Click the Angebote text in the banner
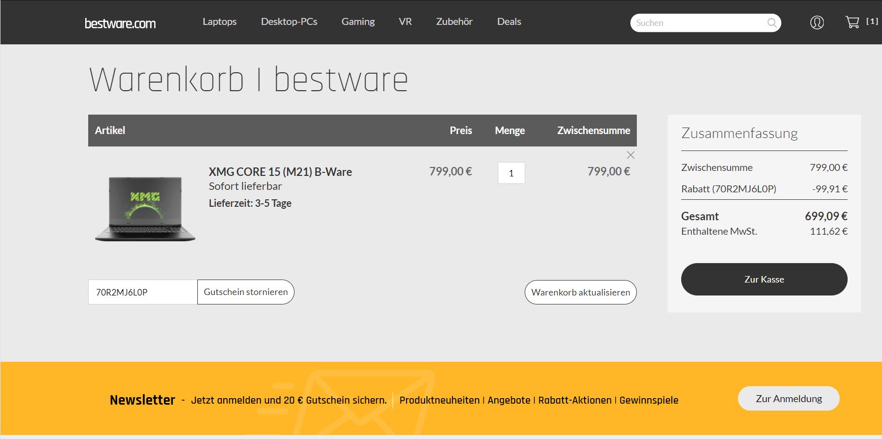This screenshot has width=882, height=439. point(509,400)
